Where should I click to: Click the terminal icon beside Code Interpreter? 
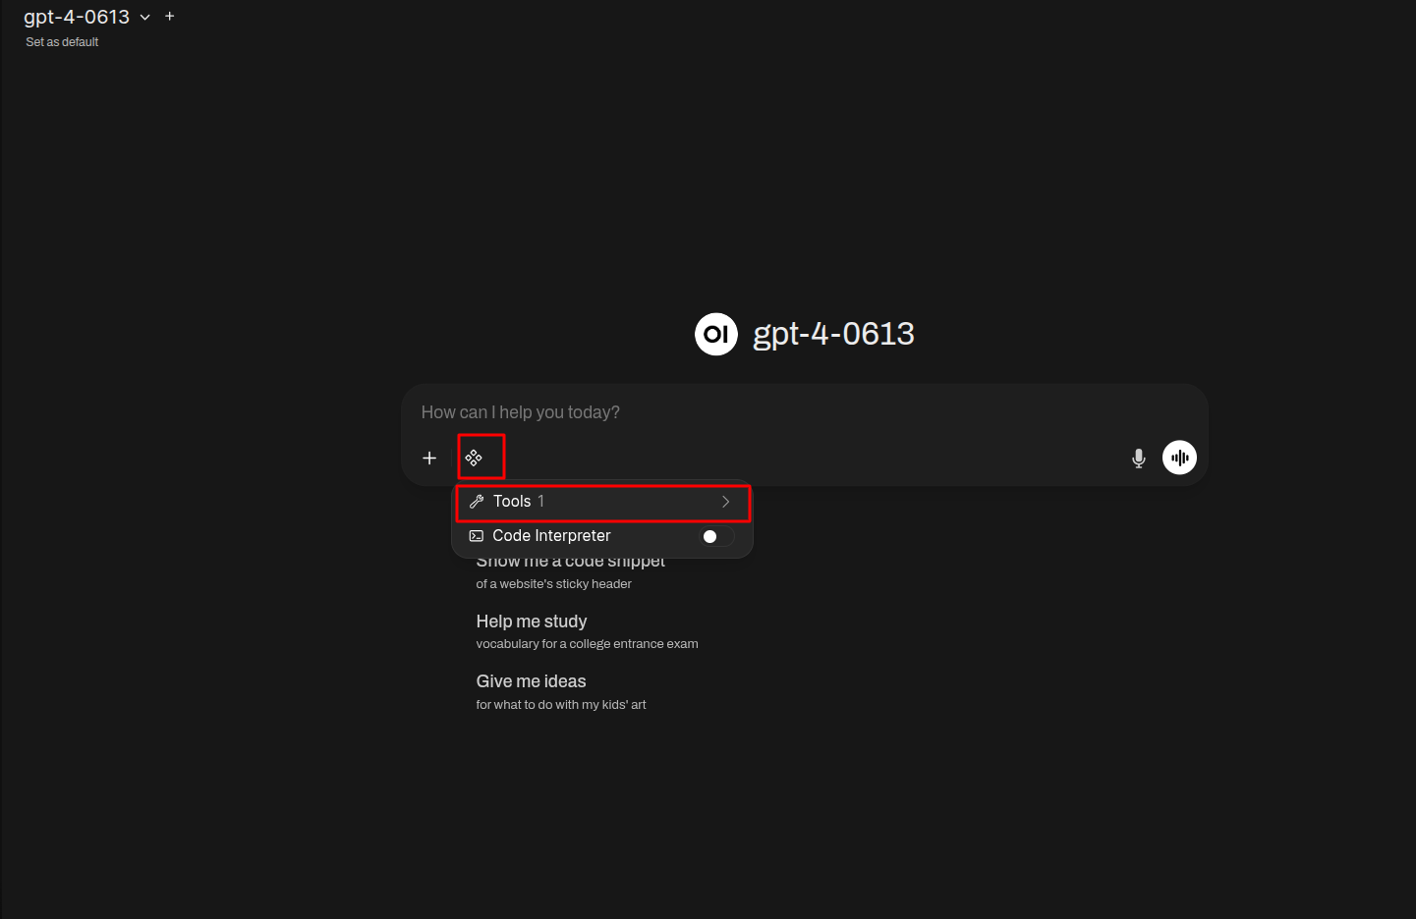coord(477,536)
